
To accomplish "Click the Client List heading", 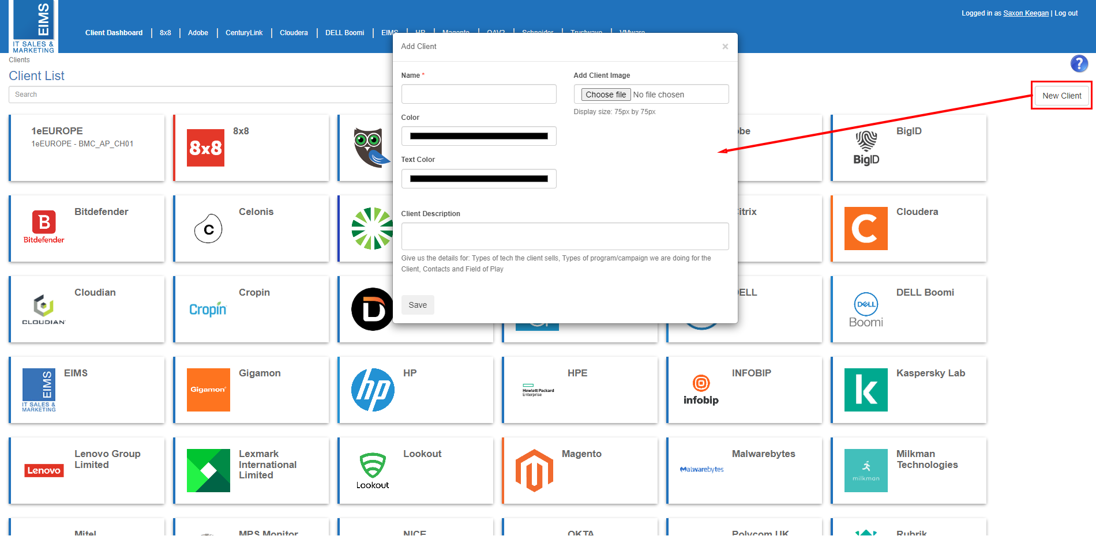I will [36, 76].
